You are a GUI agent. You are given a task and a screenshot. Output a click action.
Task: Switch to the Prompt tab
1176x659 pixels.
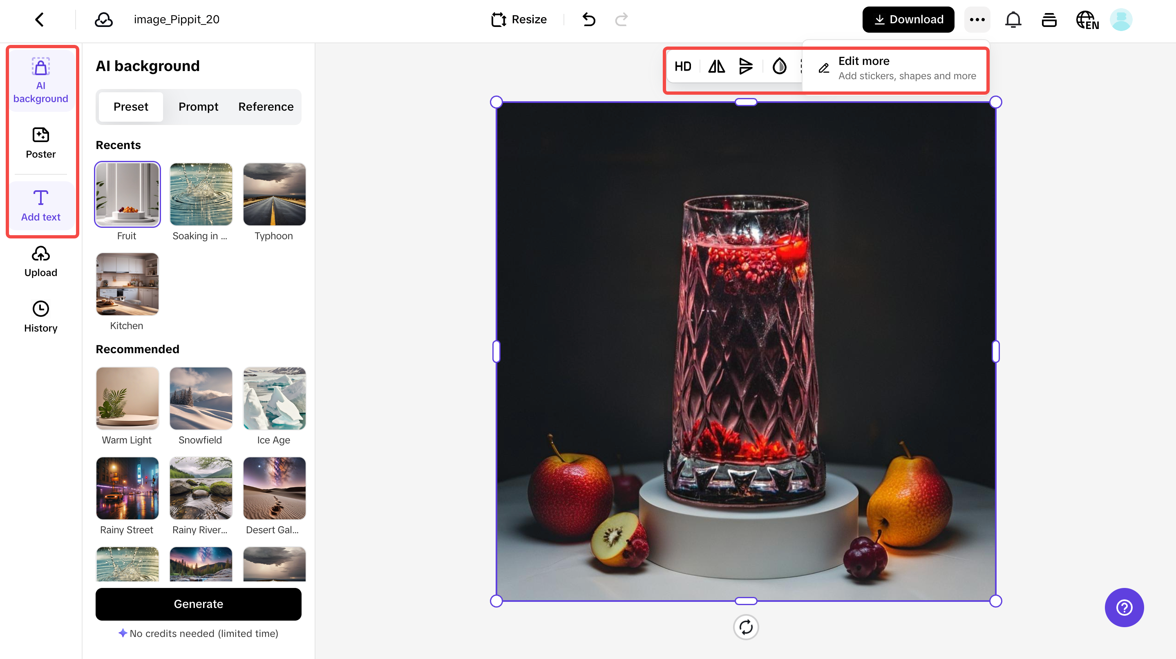pos(198,107)
